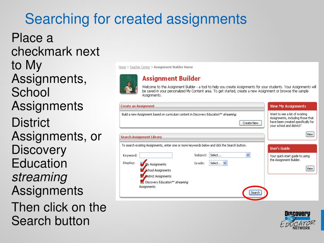Open the Grade dropdown
324x243 pixels.
click(x=218, y=163)
